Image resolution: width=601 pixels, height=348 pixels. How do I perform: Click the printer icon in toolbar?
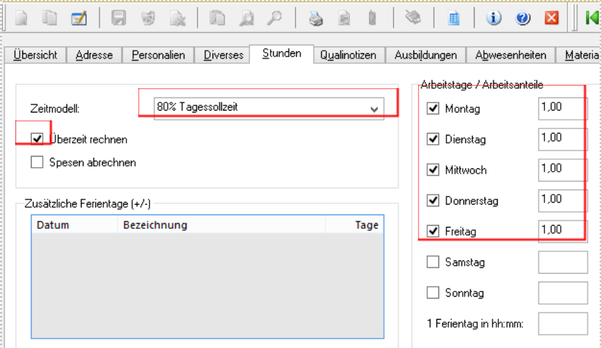317,18
